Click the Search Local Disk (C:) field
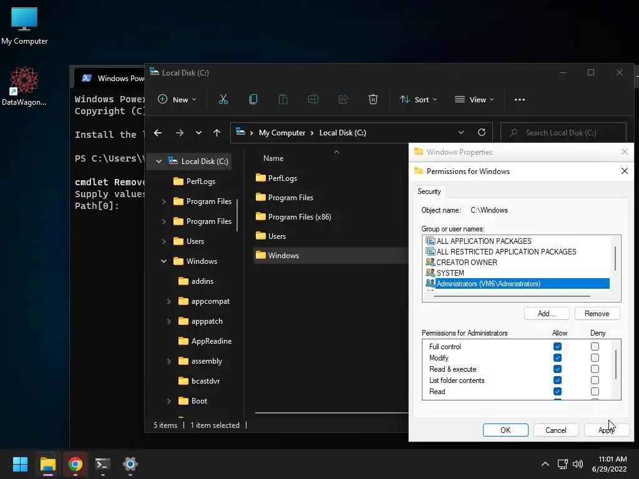The width and height of the screenshot is (639, 479). click(563, 133)
